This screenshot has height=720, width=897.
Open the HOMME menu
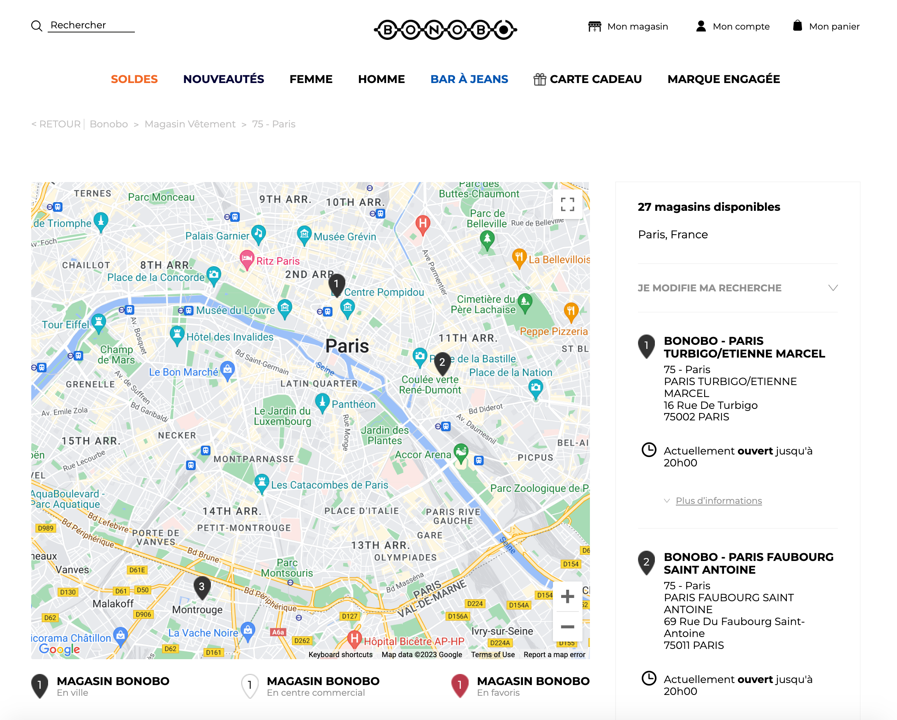tap(381, 79)
